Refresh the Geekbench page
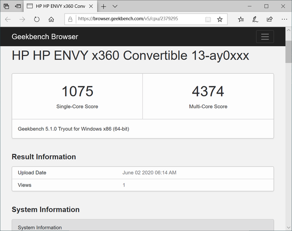Viewport: 292px width, 231px height. pyautogui.click(x=37, y=19)
